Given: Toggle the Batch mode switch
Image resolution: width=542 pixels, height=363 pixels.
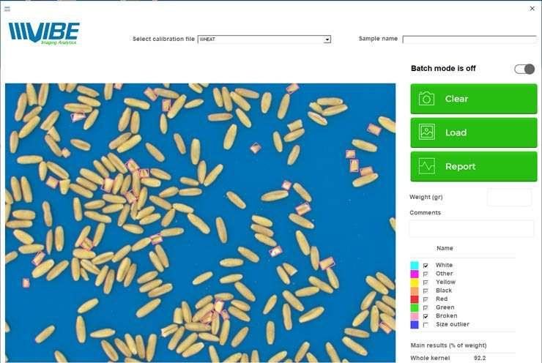Looking at the screenshot, I should (524, 69).
